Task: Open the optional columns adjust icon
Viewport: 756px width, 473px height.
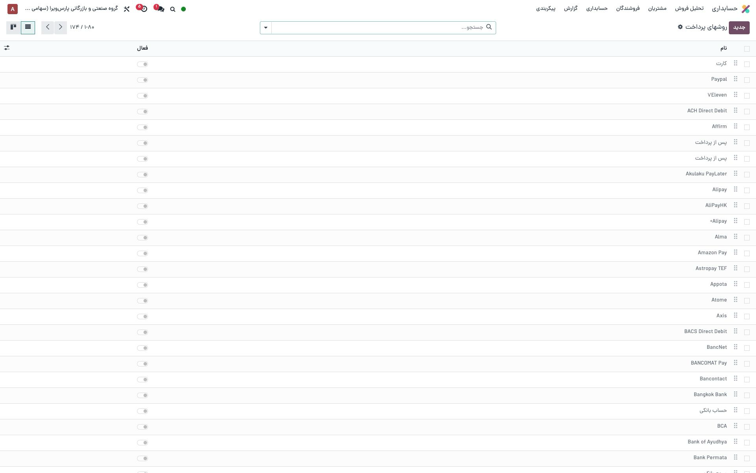Action: tap(7, 48)
